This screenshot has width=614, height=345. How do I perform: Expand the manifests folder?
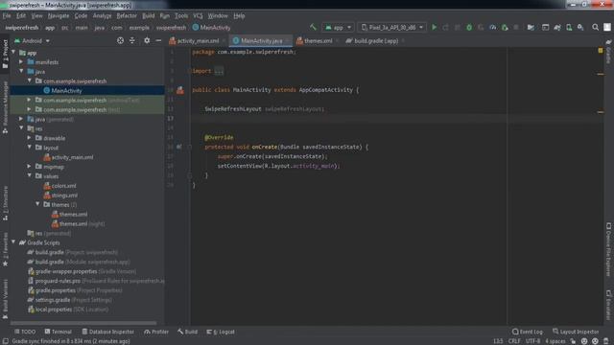21,61
